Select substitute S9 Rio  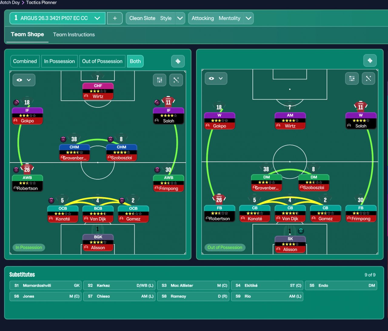[267, 296]
